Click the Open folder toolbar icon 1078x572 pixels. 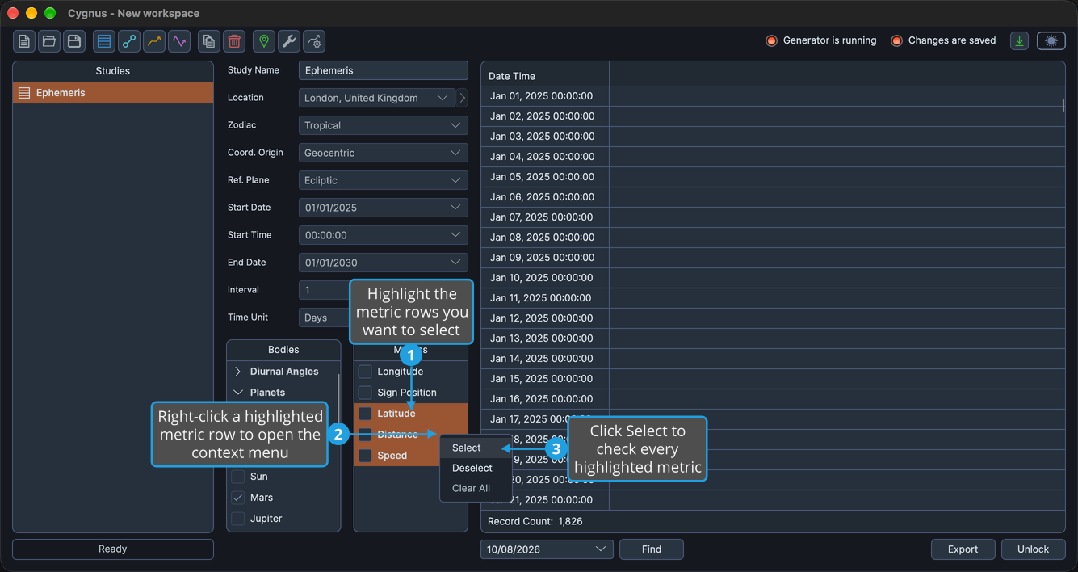coord(49,41)
